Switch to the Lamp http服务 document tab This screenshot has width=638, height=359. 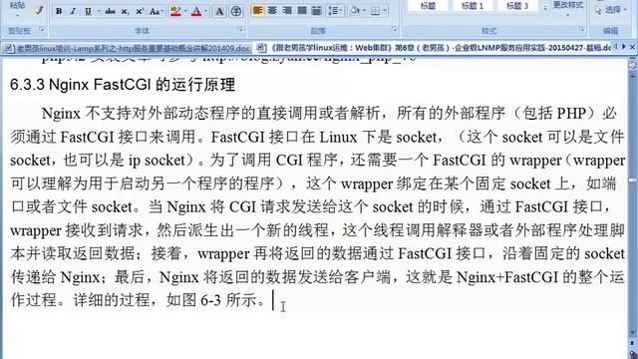(127, 48)
